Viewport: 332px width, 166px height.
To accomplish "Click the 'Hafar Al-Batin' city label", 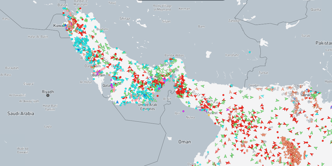I will (x=38, y=37).
